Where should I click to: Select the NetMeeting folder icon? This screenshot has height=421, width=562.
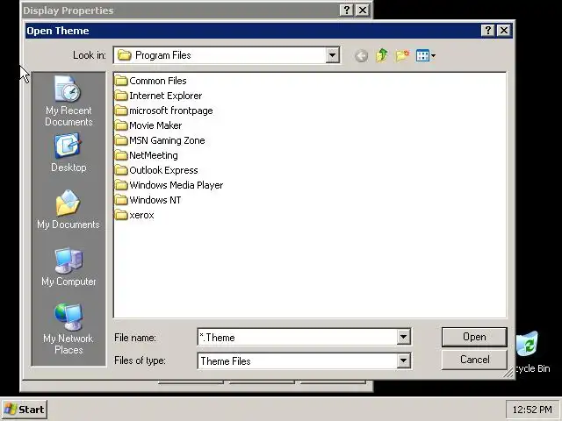(121, 155)
